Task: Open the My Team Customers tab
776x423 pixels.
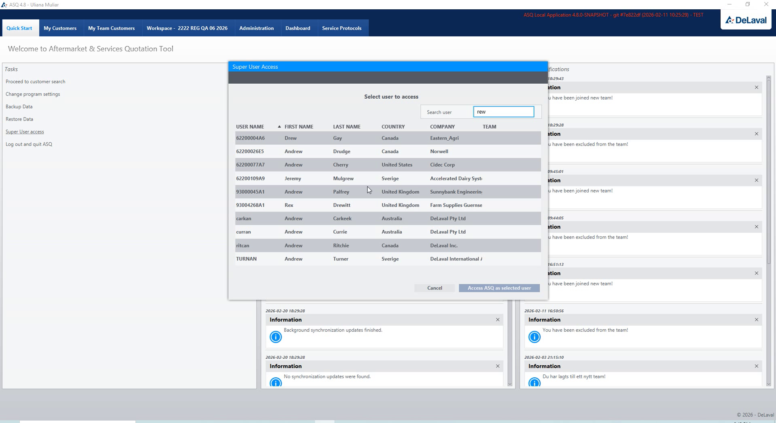Action: [111, 28]
